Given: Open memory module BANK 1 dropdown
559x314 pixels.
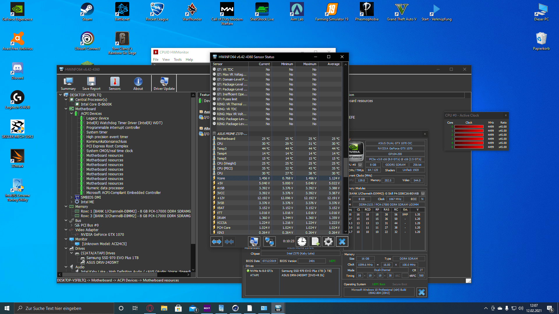Looking at the screenshot, I should tap(423, 193).
